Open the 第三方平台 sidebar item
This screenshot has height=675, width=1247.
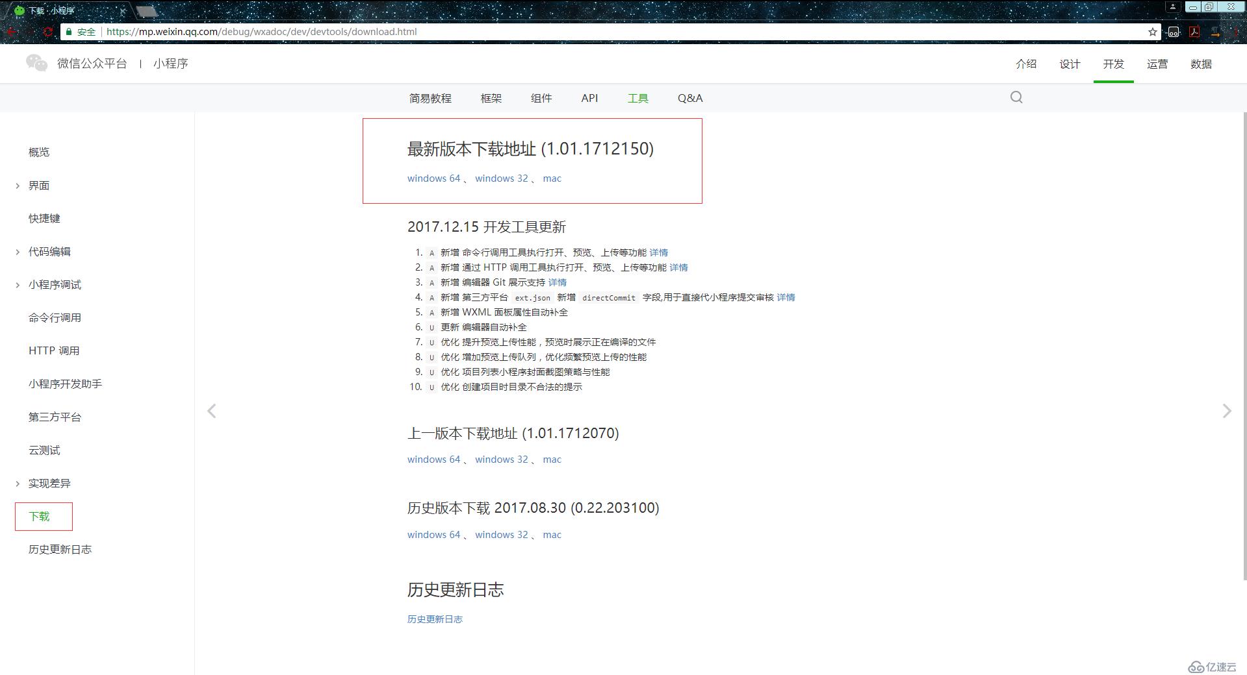55,417
